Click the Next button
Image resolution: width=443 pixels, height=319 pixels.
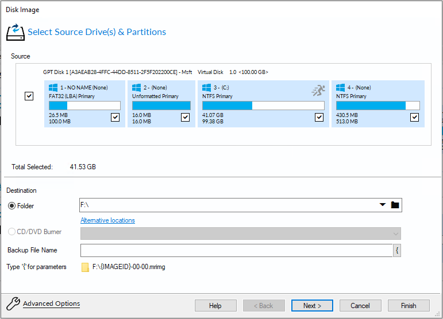pyautogui.click(x=312, y=306)
